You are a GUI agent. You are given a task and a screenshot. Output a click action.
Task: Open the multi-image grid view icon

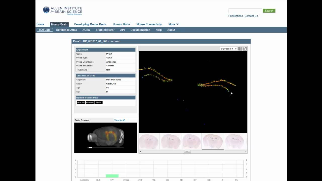(x=240, y=49)
